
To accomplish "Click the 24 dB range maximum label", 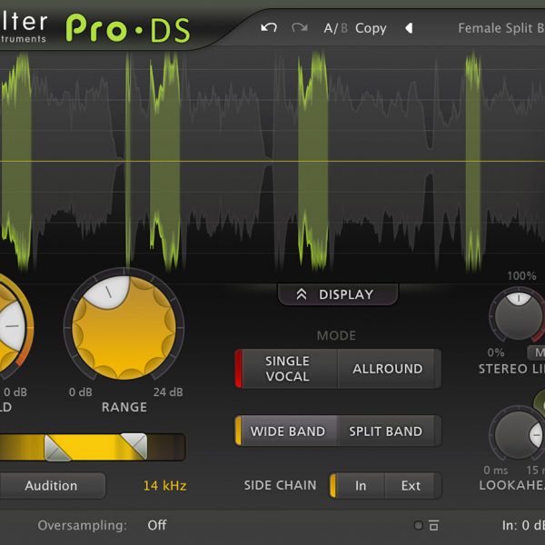I will click(168, 392).
